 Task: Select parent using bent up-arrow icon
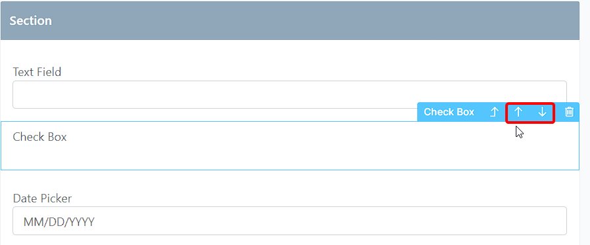tap(494, 112)
